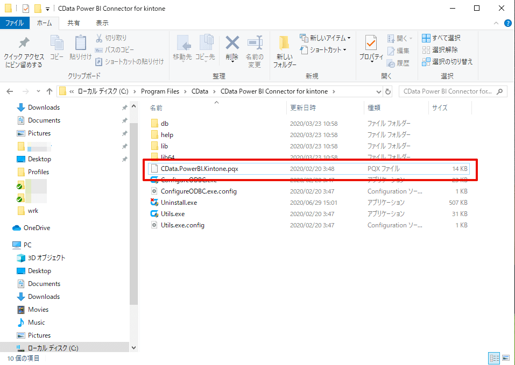Open New item (新しいアイテム) dropdown
Viewport: 515px width, 365px height.
[x=325, y=38]
